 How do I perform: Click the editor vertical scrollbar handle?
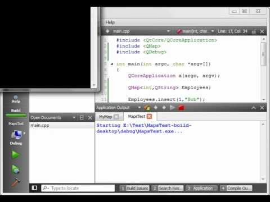coord(263,54)
